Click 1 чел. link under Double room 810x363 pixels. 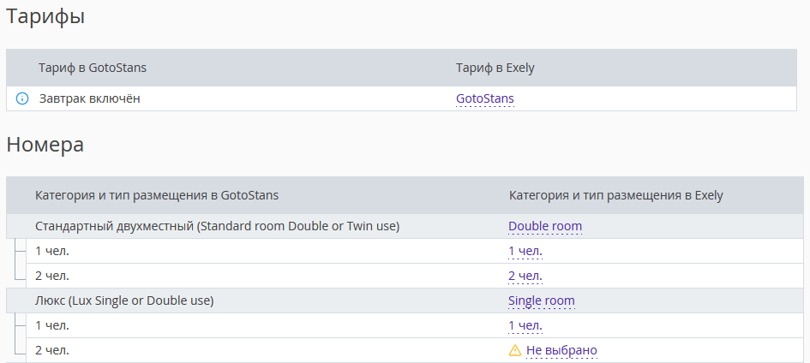(525, 251)
